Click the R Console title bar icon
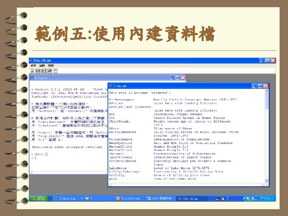This screenshot has width=288, height=216. [32, 78]
